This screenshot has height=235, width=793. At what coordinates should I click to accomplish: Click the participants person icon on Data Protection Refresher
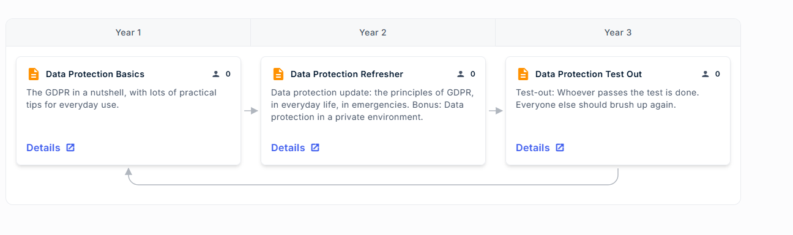tap(460, 74)
